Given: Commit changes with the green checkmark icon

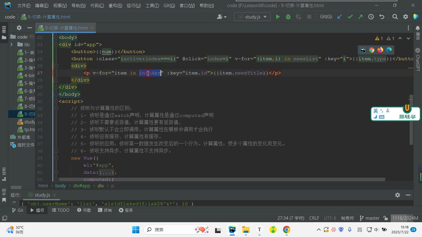Looking at the screenshot, I should tap(350, 17).
